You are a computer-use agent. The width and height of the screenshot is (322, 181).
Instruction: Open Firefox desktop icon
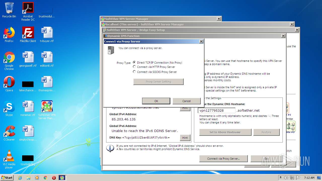click(x=9, y=35)
